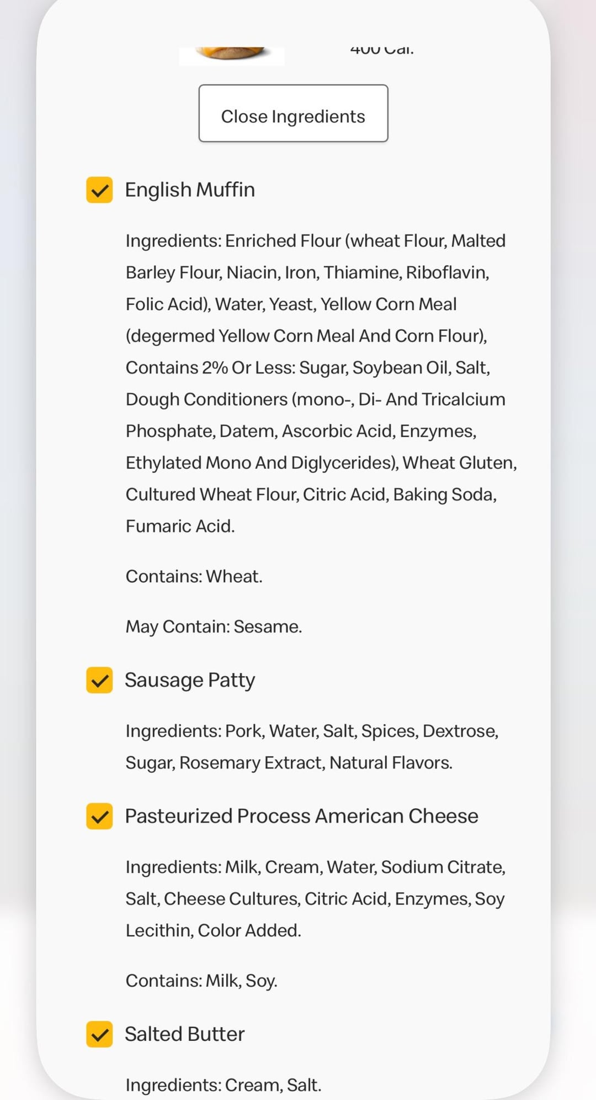Tap the Sausage Patty heading label
This screenshot has width=596, height=1100.
pyautogui.click(x=190, y=680)
